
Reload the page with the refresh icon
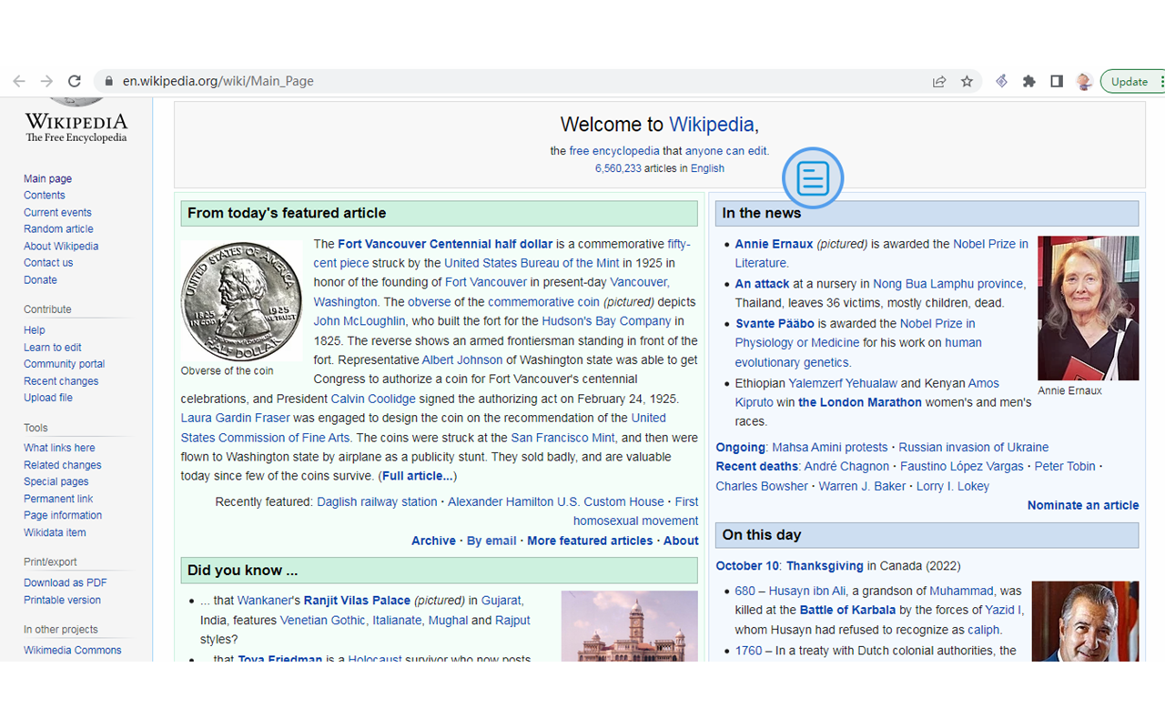click(x=75, y=81)
